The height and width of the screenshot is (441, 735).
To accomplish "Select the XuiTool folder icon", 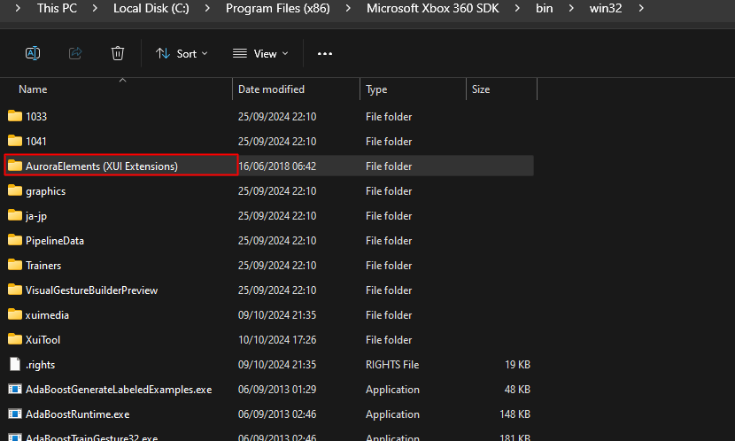I will tap(15, 339).
